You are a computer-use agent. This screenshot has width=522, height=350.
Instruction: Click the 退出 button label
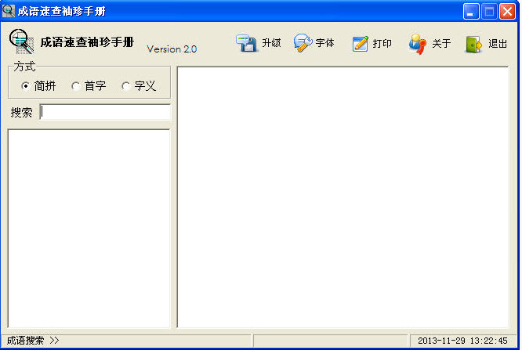click(x=498, y=44)
